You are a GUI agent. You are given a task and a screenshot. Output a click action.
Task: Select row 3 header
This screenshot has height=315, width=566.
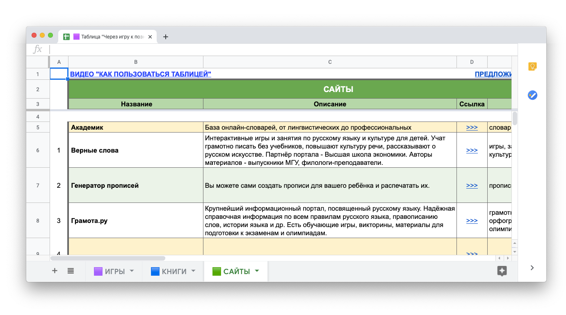(x=38, y=104)
